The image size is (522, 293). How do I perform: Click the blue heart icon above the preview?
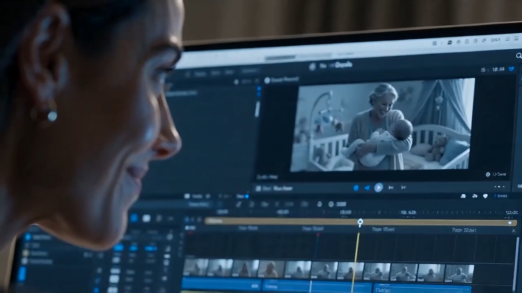click(511, 69)
